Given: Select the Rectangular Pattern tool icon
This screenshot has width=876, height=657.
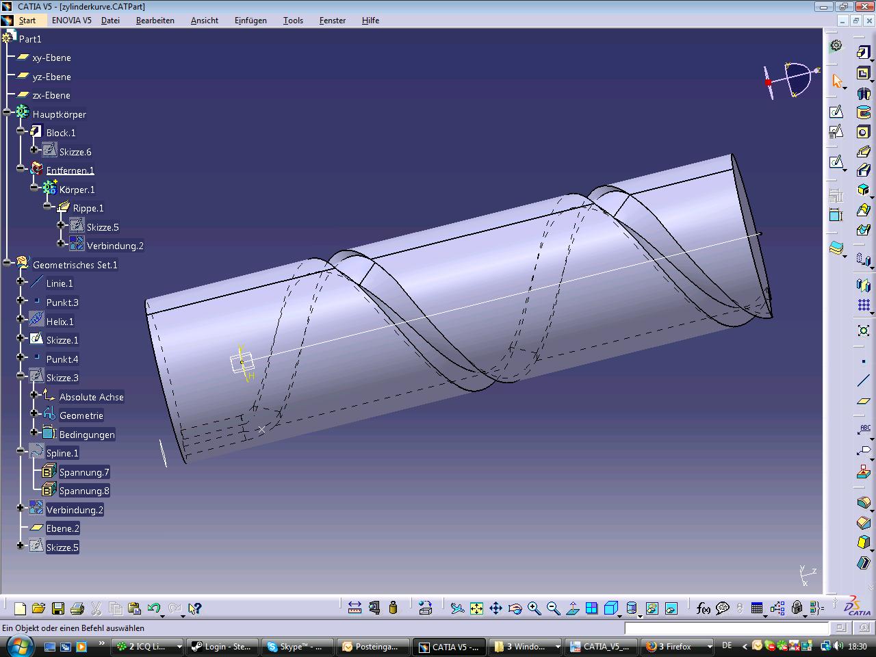Looking at the screenshot, I should click(863, 305).
